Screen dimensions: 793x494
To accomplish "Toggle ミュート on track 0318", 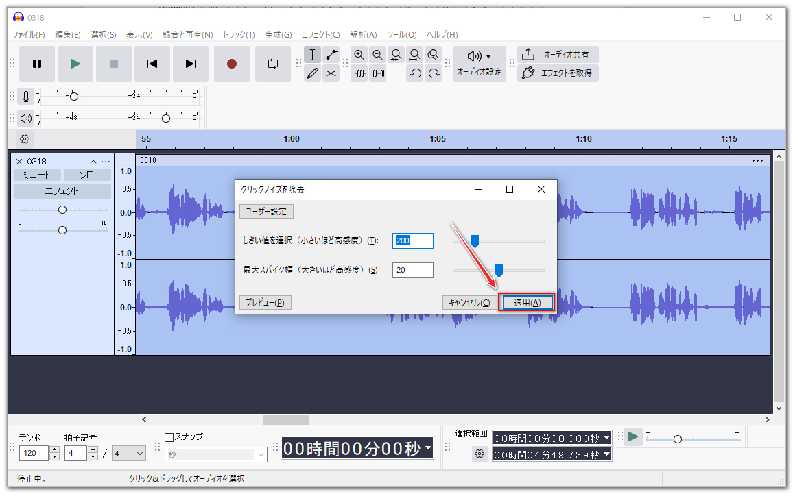I will [37, 175].
